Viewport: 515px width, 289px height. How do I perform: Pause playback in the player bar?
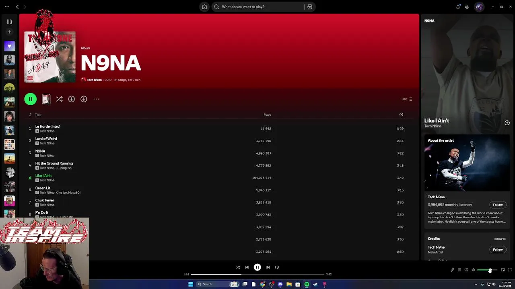(257, 267)
